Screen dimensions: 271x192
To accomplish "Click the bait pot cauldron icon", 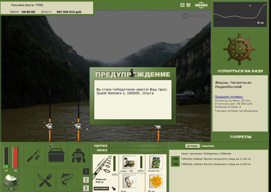I will tap(11, 182).
